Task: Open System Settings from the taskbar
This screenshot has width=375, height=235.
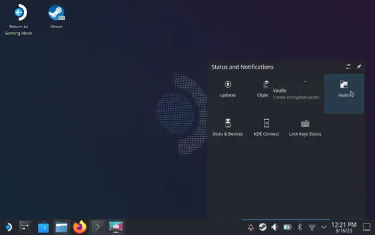Action: (25, 227)
